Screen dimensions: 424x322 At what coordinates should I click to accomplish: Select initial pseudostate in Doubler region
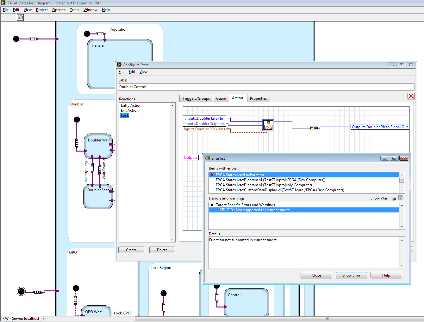pyautogui.click(x=77, y=120)
